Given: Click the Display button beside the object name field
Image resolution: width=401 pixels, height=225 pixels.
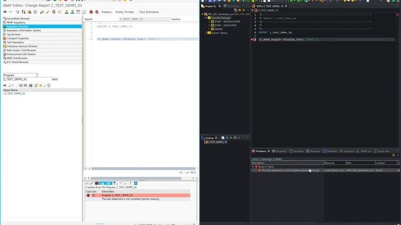Looking at the screenshot, I should 55,79.
